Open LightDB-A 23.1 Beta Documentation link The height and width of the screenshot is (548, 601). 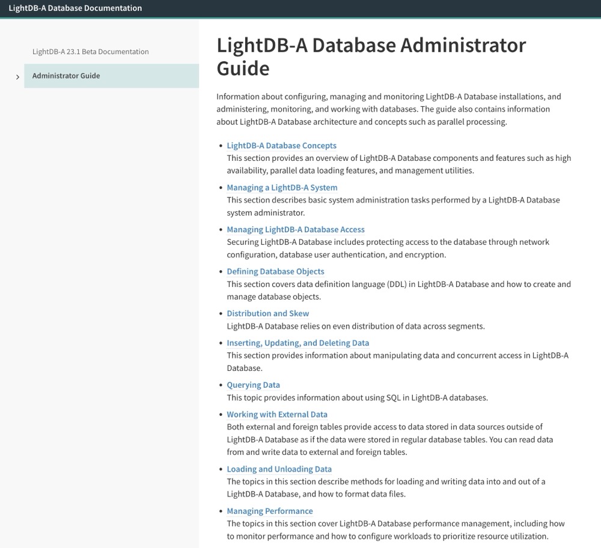[91, 52]
